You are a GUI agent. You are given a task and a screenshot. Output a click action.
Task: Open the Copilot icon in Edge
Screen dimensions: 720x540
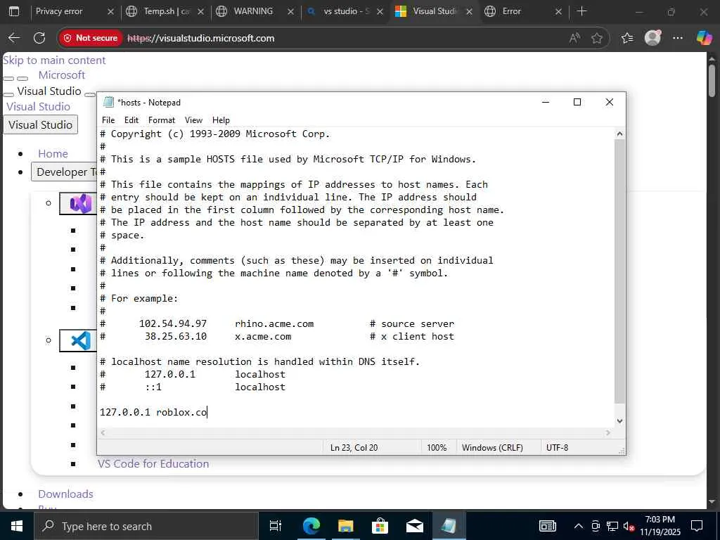[703, 38]
